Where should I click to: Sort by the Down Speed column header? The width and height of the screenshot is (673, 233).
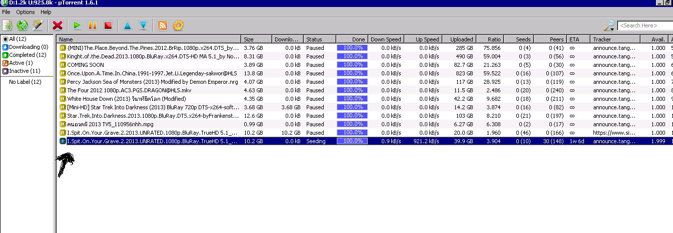pos(385,39)
